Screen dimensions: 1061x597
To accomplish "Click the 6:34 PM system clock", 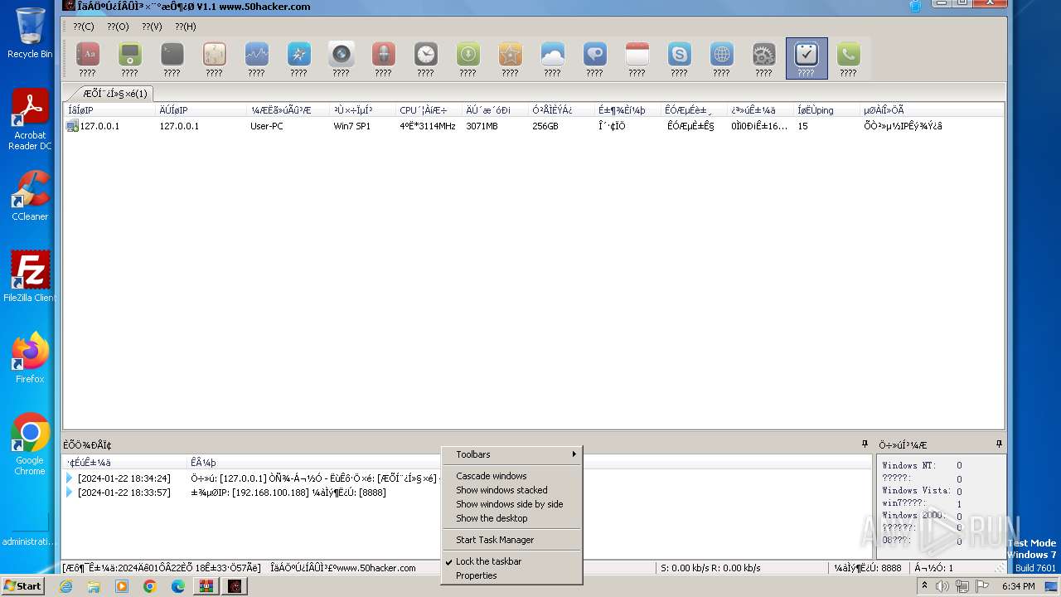I will [x=1017, y=586].
